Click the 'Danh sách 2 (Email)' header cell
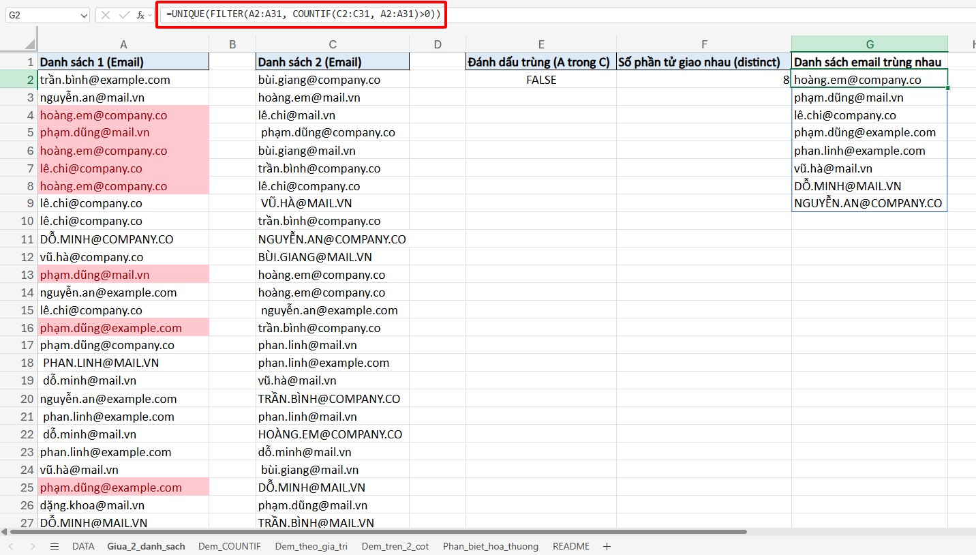 coord(332,62)
